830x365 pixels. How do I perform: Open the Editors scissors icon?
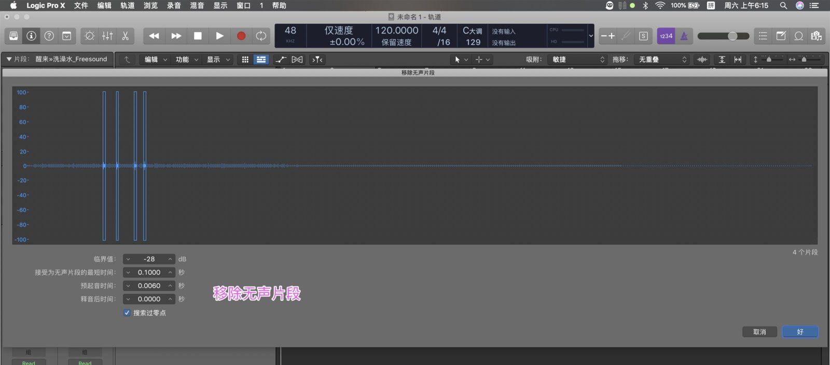(x=125, y=36)
